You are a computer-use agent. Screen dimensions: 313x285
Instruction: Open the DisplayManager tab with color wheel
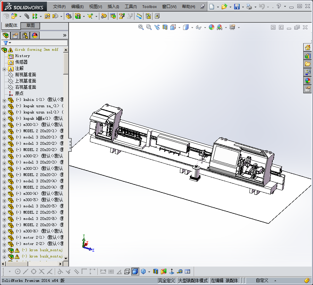[35, 35]
